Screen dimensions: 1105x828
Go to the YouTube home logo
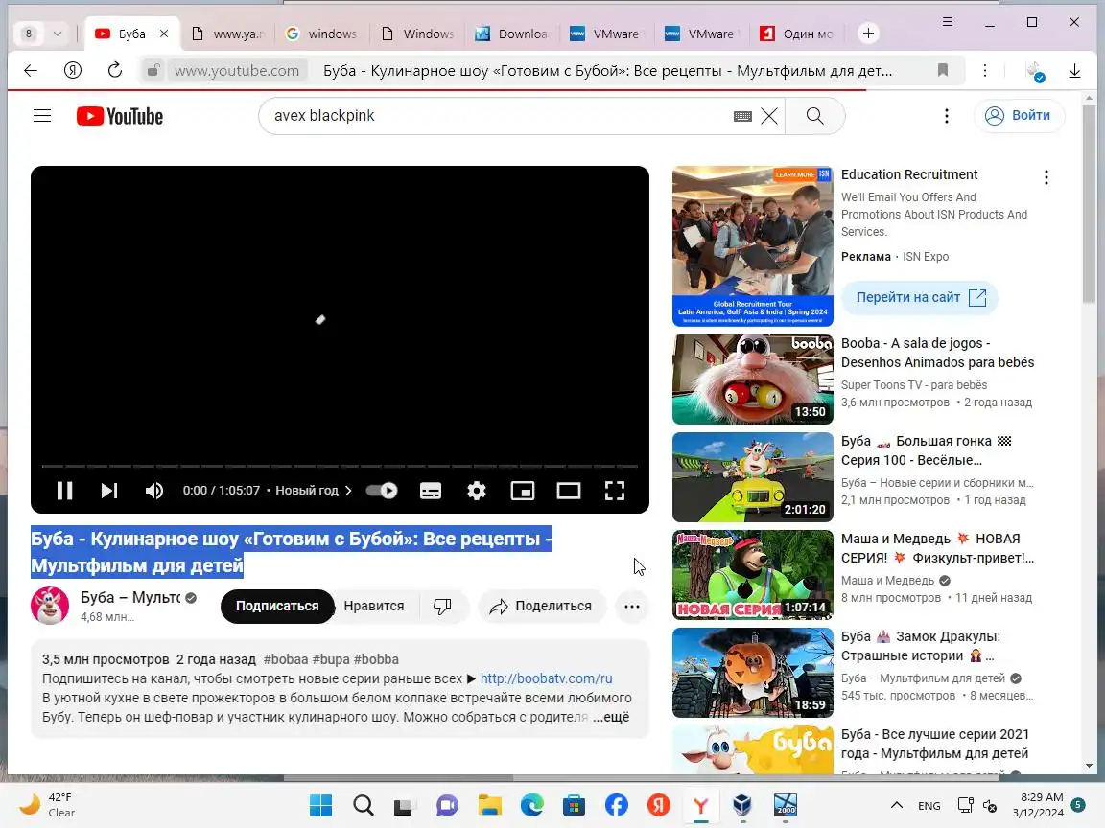coord(120,115)
